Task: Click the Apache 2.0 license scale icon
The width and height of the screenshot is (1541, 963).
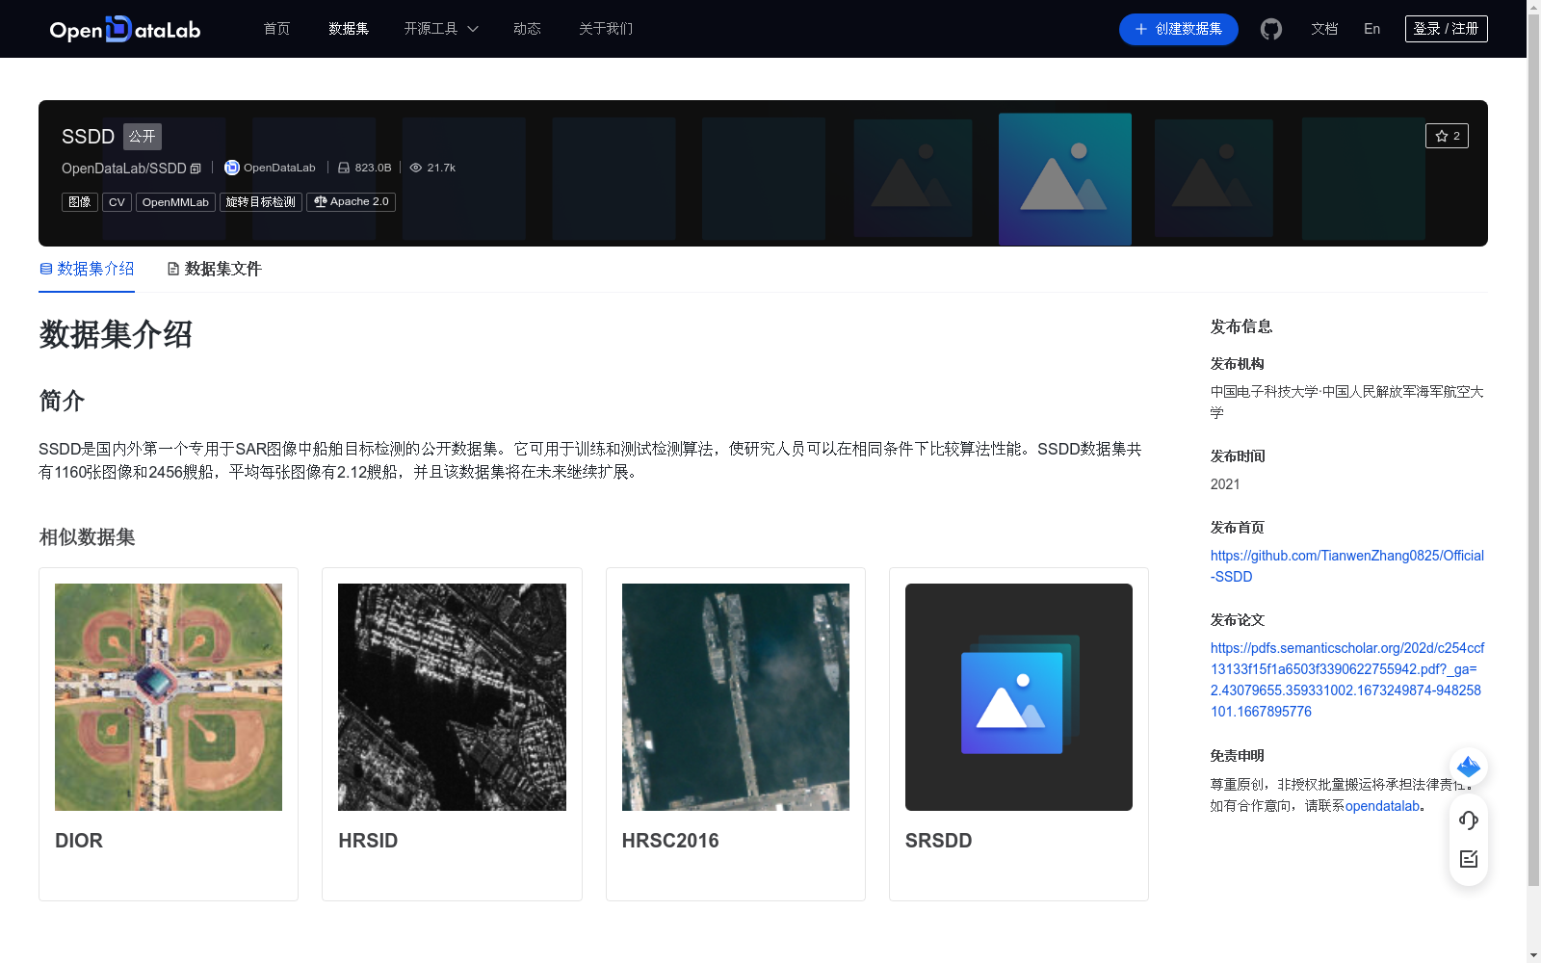Action: [x=320, y=201]
